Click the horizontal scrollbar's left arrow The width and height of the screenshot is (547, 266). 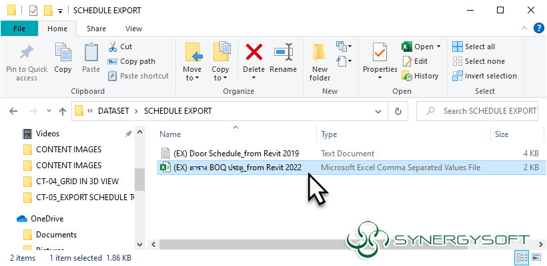point(153,245)
